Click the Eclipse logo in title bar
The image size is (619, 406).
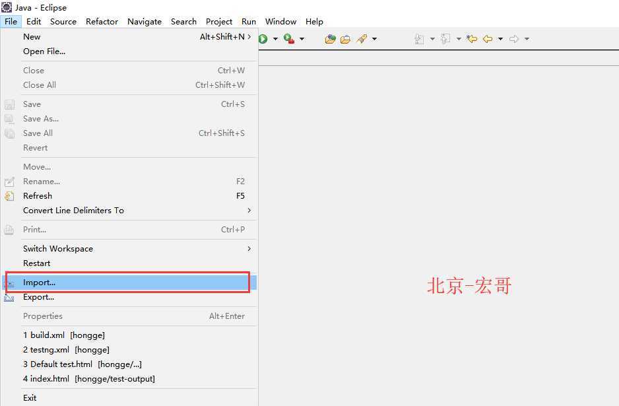coord(7,7)
